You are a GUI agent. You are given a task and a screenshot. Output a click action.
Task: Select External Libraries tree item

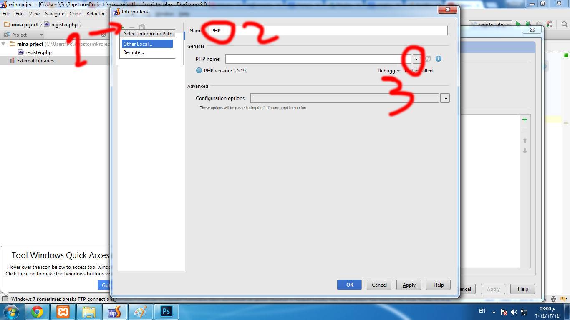point(32,61)
